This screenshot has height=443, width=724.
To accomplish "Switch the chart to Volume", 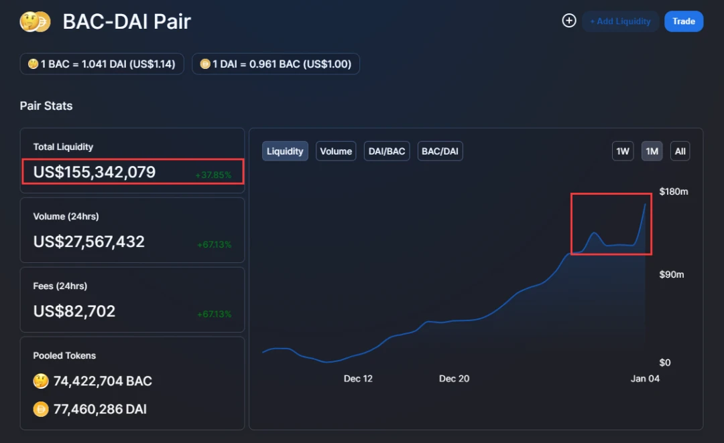I will tap(336, 151).
